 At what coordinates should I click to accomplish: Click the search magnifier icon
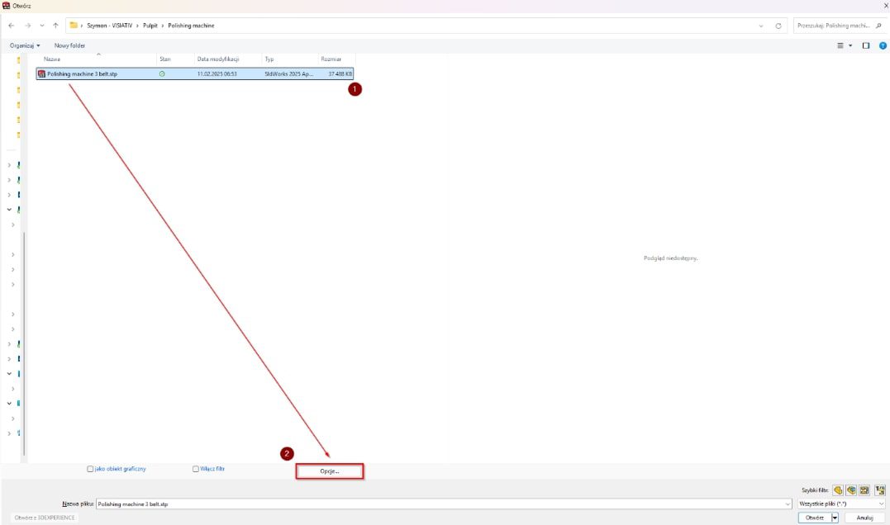tap(878, 26)
